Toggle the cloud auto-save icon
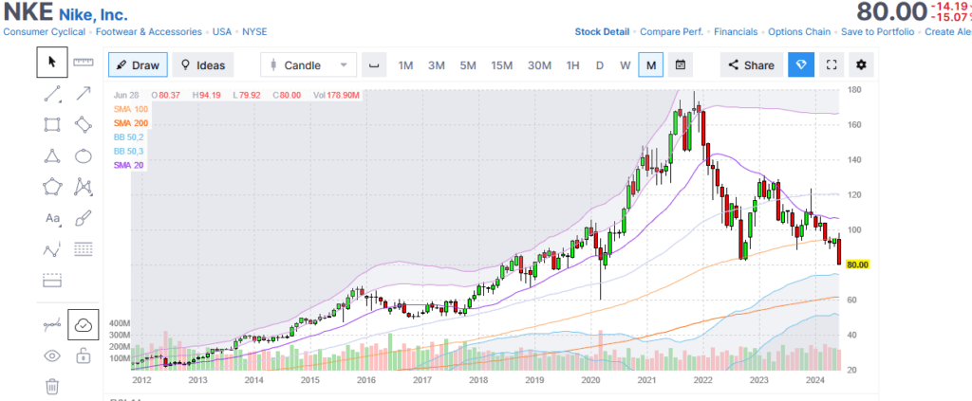 coord(84,324)
